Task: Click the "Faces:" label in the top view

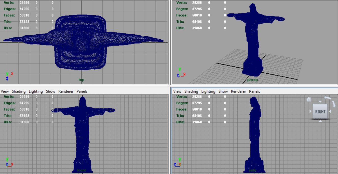Action: coord(9,15)
